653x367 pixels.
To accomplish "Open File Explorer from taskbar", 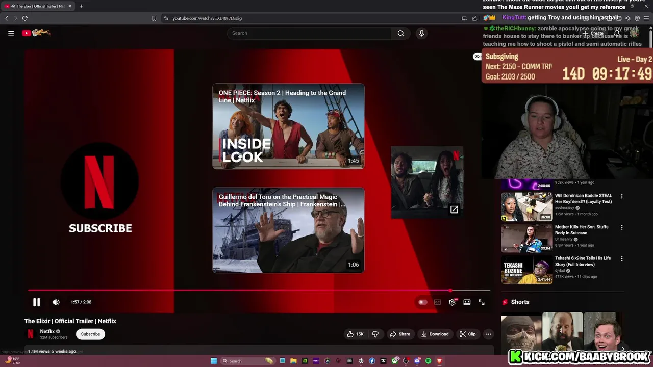I will pos(293,361).
